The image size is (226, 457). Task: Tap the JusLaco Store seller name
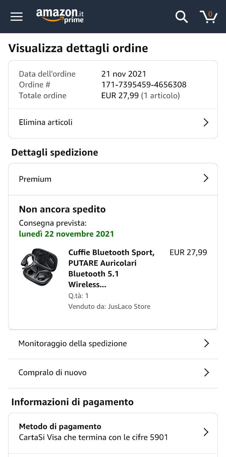(129, 306)
